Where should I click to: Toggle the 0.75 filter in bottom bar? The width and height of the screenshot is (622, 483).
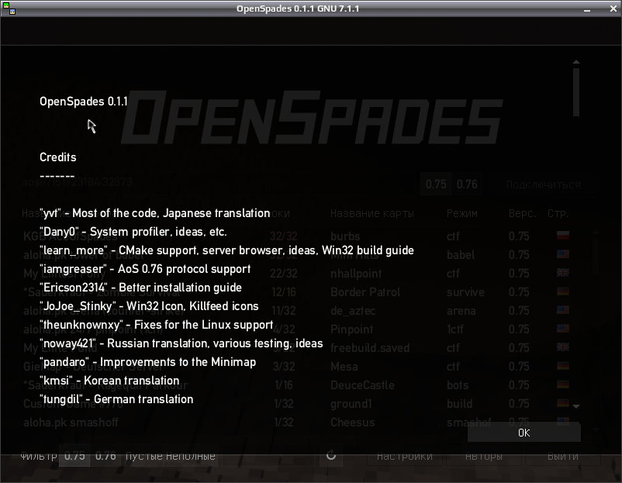point(74,456)
